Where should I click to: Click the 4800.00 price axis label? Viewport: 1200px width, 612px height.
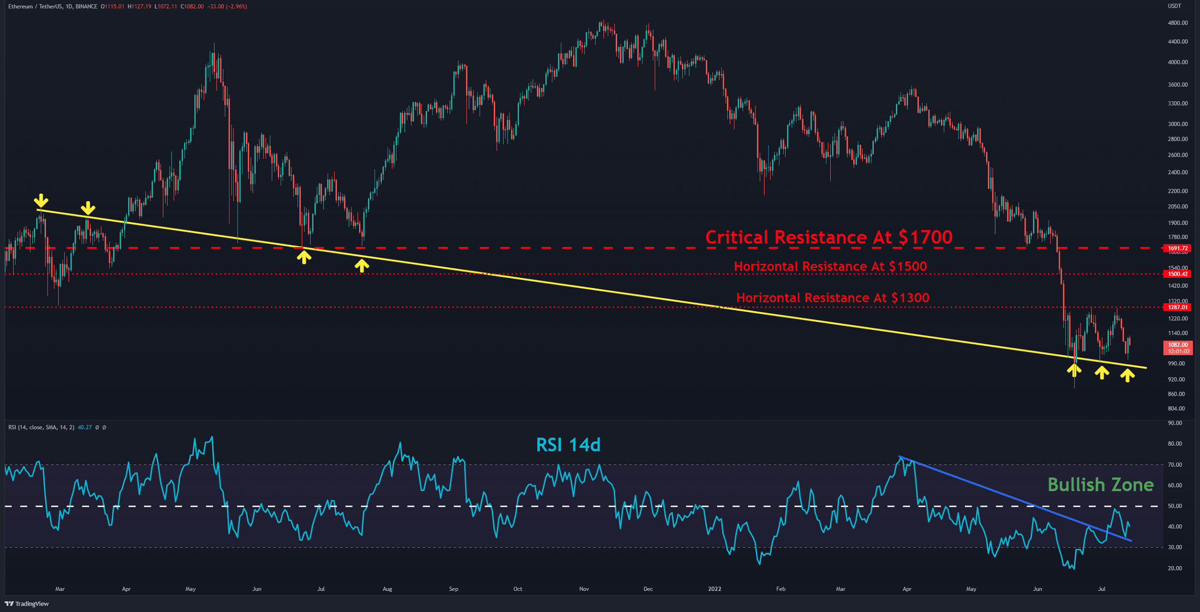point(1177,23)
